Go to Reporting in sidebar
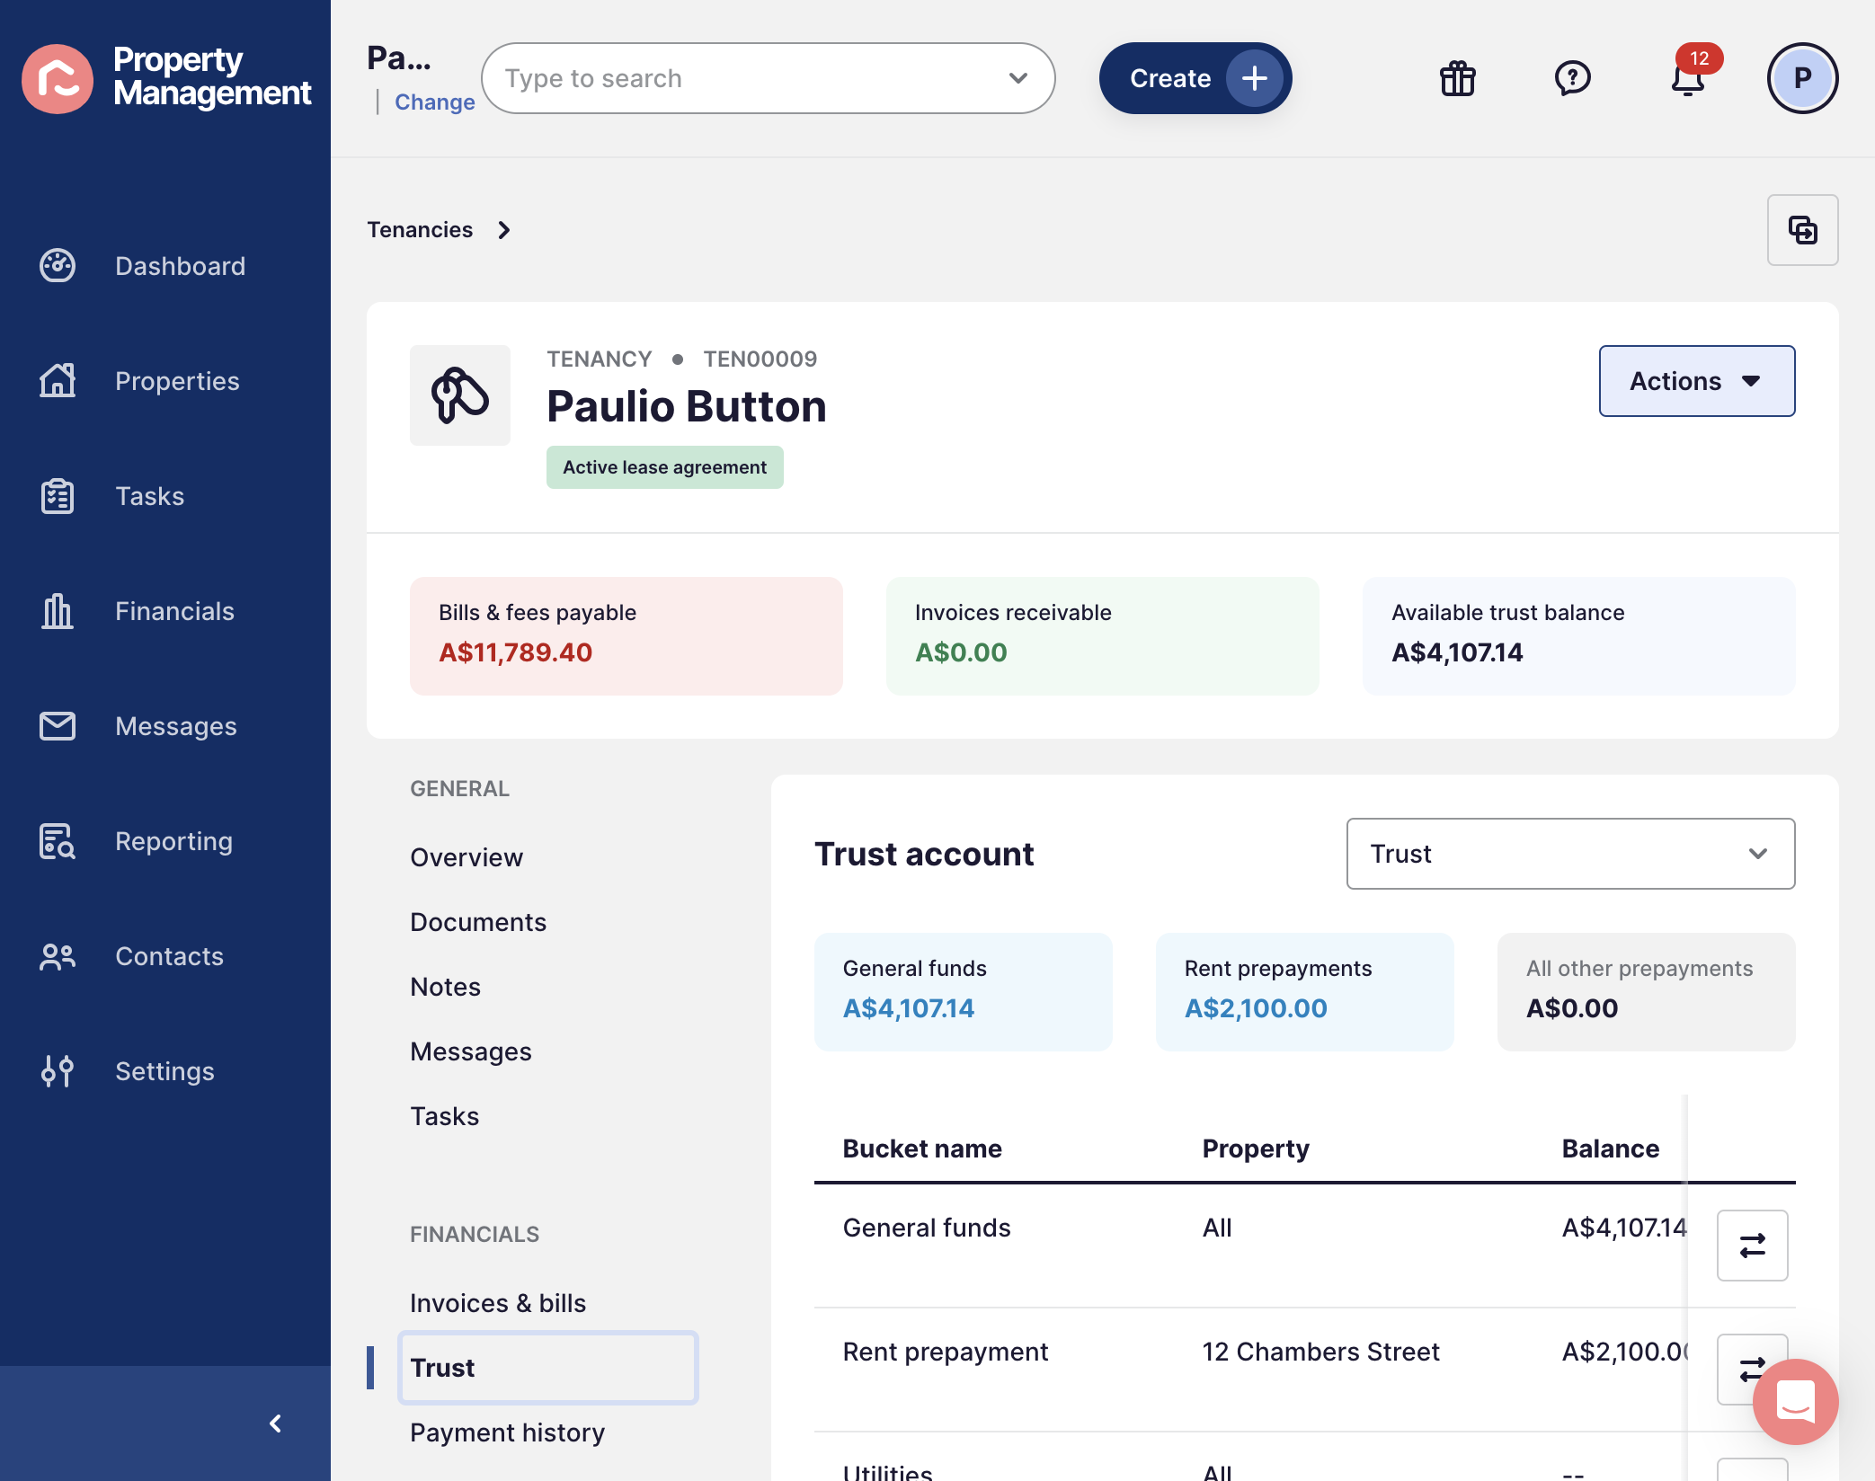This screenshot has width=1875, height=1481. (173, 841)
